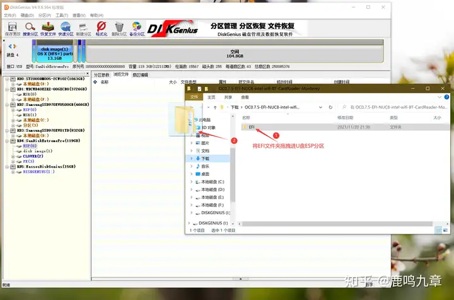Open the 共享 ribbon tab in Explorer
The image size is (454, 300).
tap(228, 97)
